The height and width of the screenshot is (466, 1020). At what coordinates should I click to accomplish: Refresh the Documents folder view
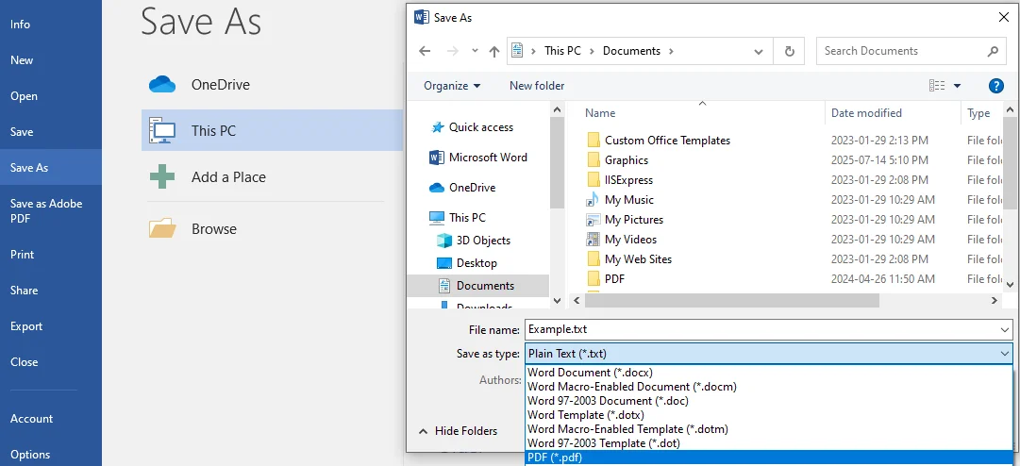coord(789,51)
